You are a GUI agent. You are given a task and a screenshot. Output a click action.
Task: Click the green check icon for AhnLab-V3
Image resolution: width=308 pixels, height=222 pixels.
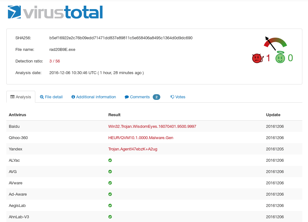[x=110, y=217]
